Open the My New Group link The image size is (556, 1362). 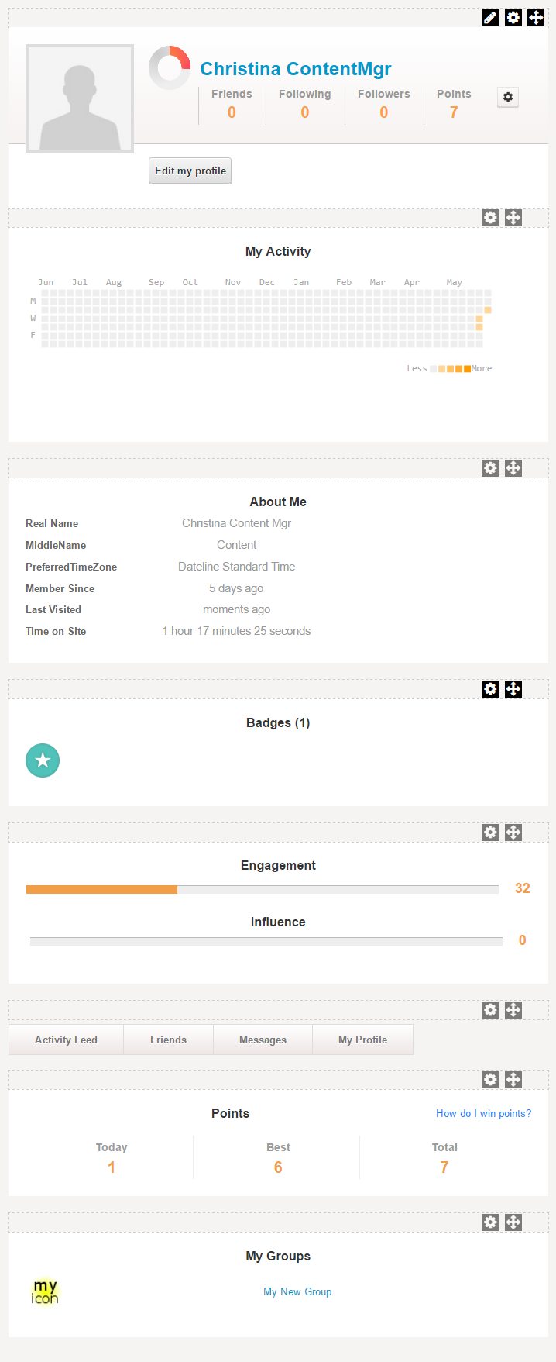(297, 1291)
